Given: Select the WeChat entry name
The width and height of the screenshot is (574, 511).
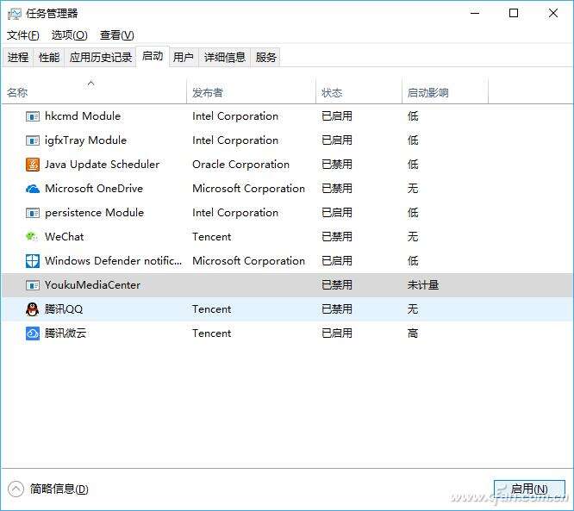Looking at the screenshot, I should (65, 237).
